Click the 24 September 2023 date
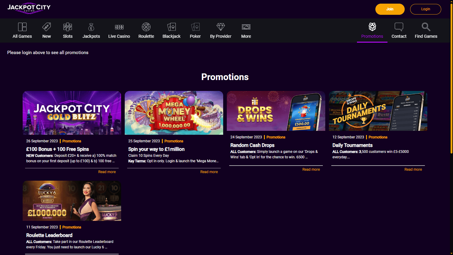The image size is (453, 255). [246, 137]
